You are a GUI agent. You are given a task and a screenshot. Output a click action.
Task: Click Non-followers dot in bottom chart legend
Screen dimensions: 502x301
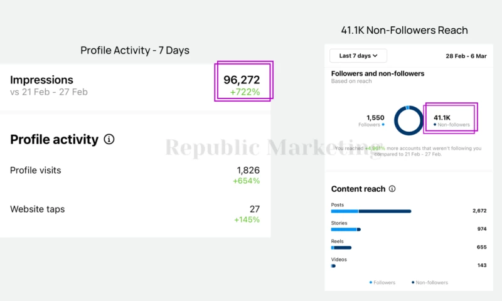[413, 282]
